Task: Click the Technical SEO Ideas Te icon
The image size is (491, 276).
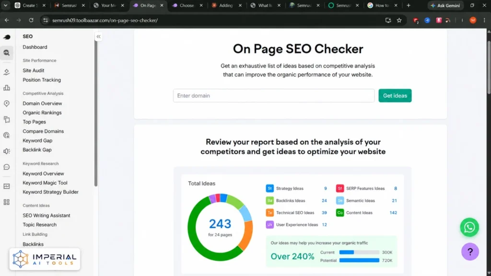Action: click(269, 212)
